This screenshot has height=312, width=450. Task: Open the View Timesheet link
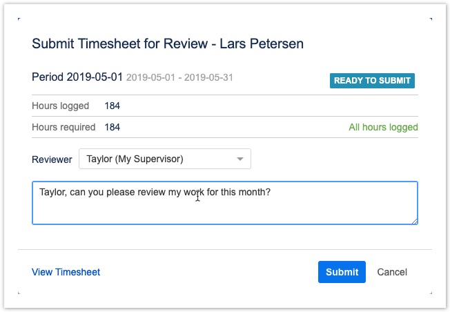pyautogui.click(x=66, y=272)
